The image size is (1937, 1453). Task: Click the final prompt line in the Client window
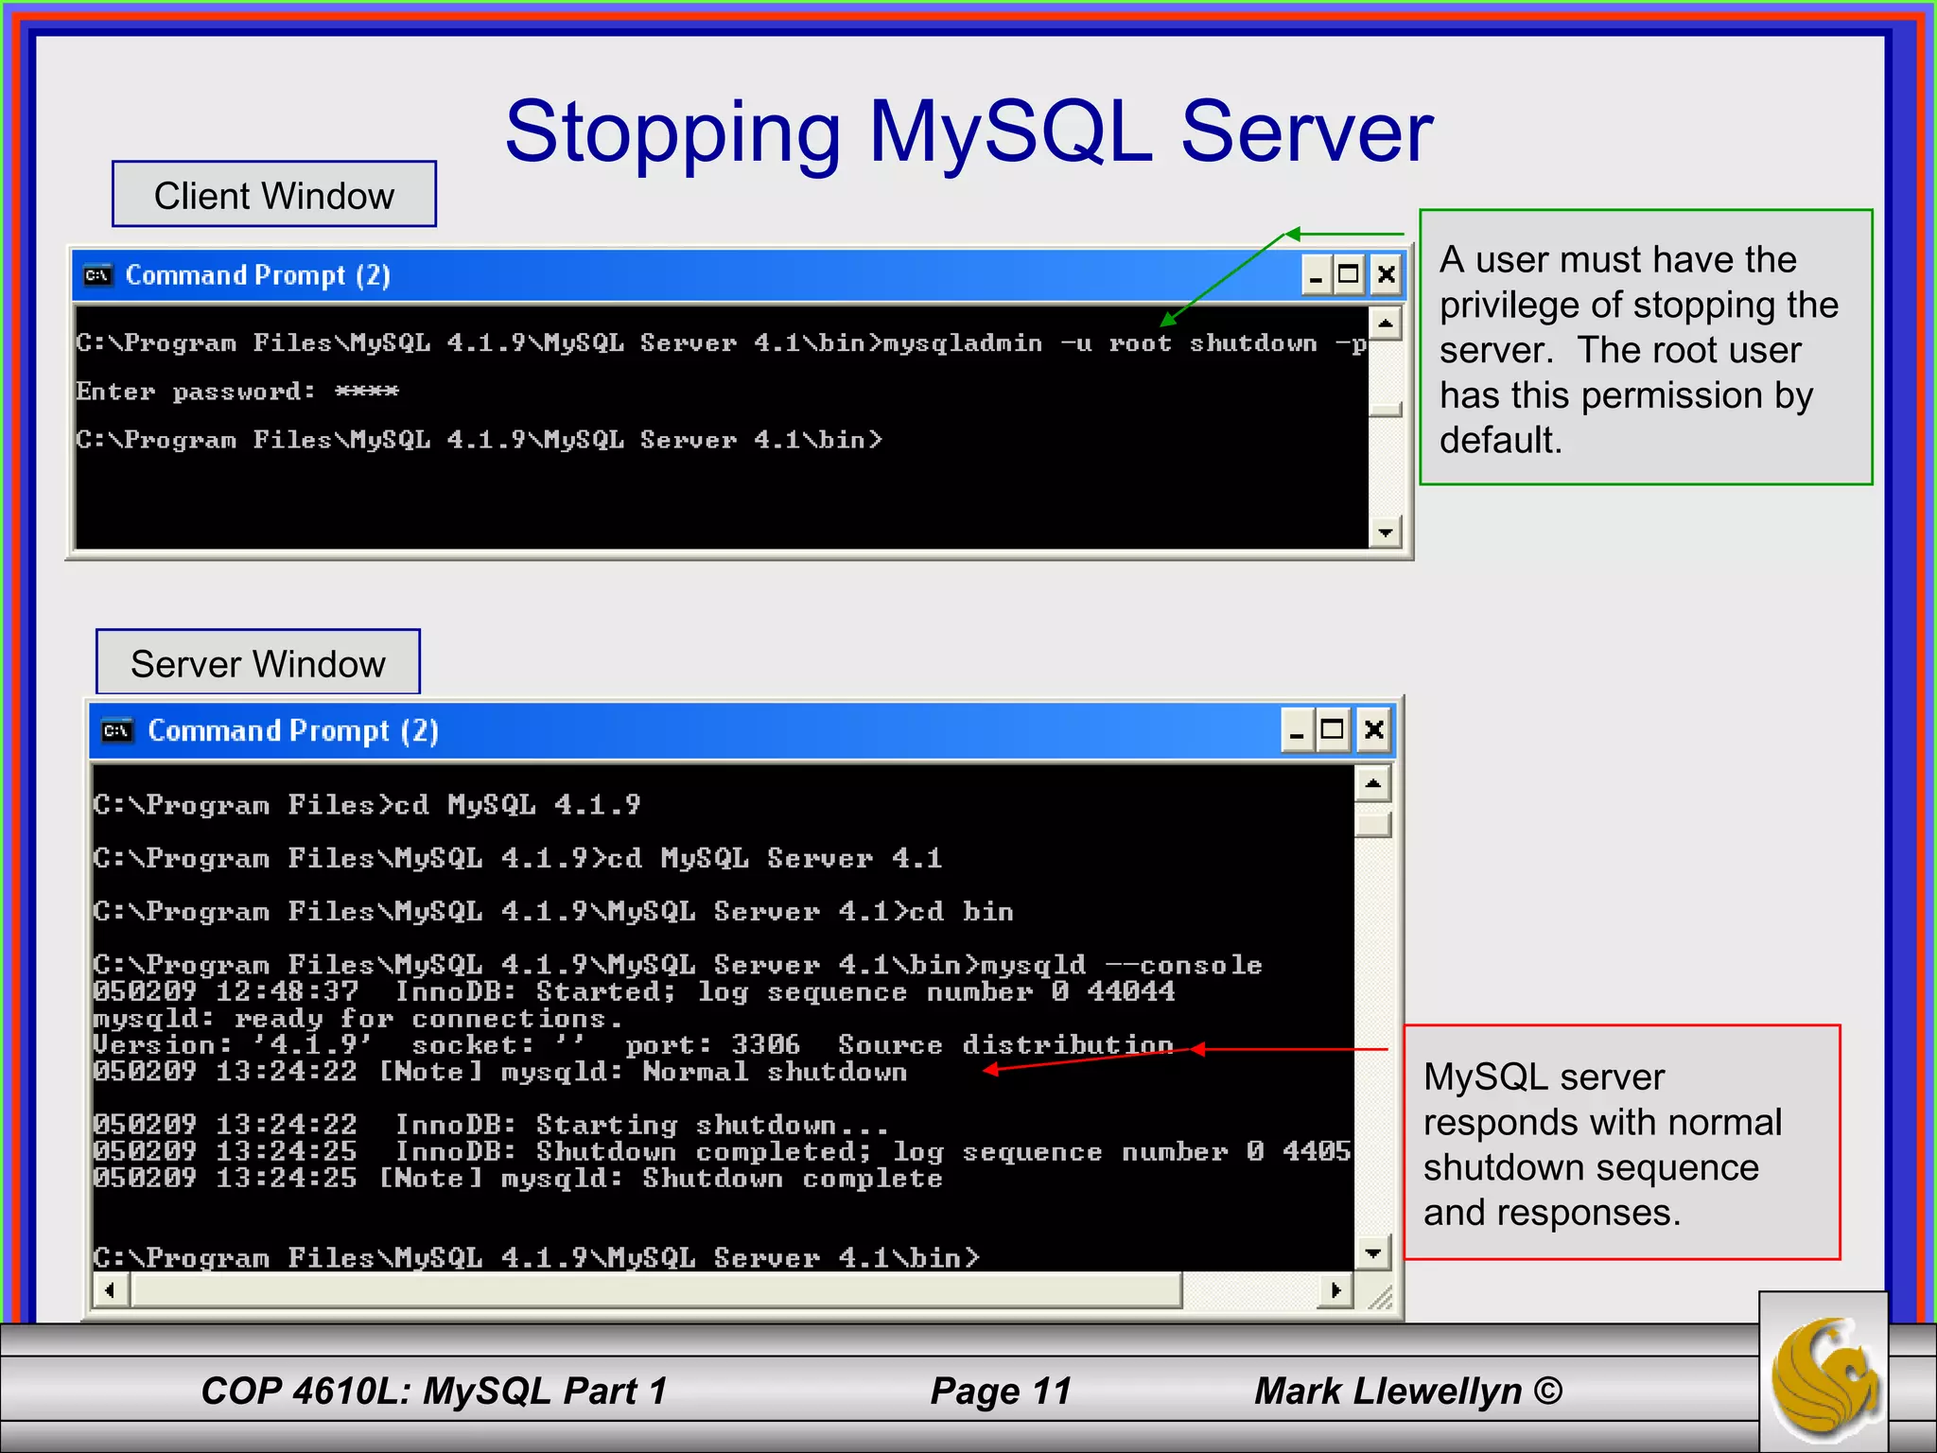(480, 440)
